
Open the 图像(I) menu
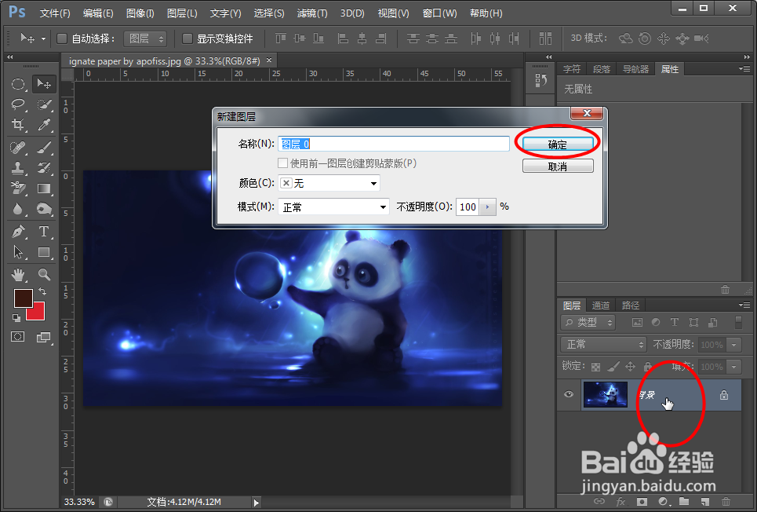tap(140, 13)
